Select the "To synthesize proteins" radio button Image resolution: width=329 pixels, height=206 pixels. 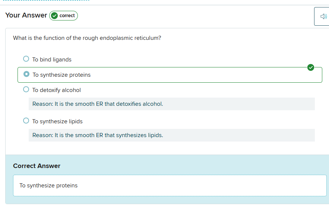click(x=26, y=74)
